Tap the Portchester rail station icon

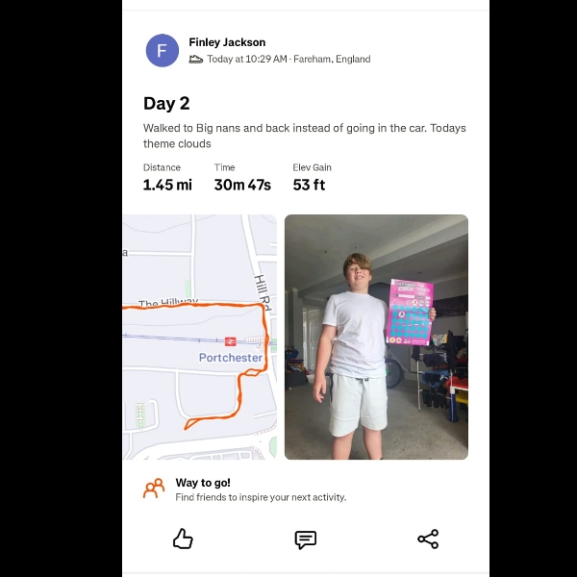click(x=231, y=341)
